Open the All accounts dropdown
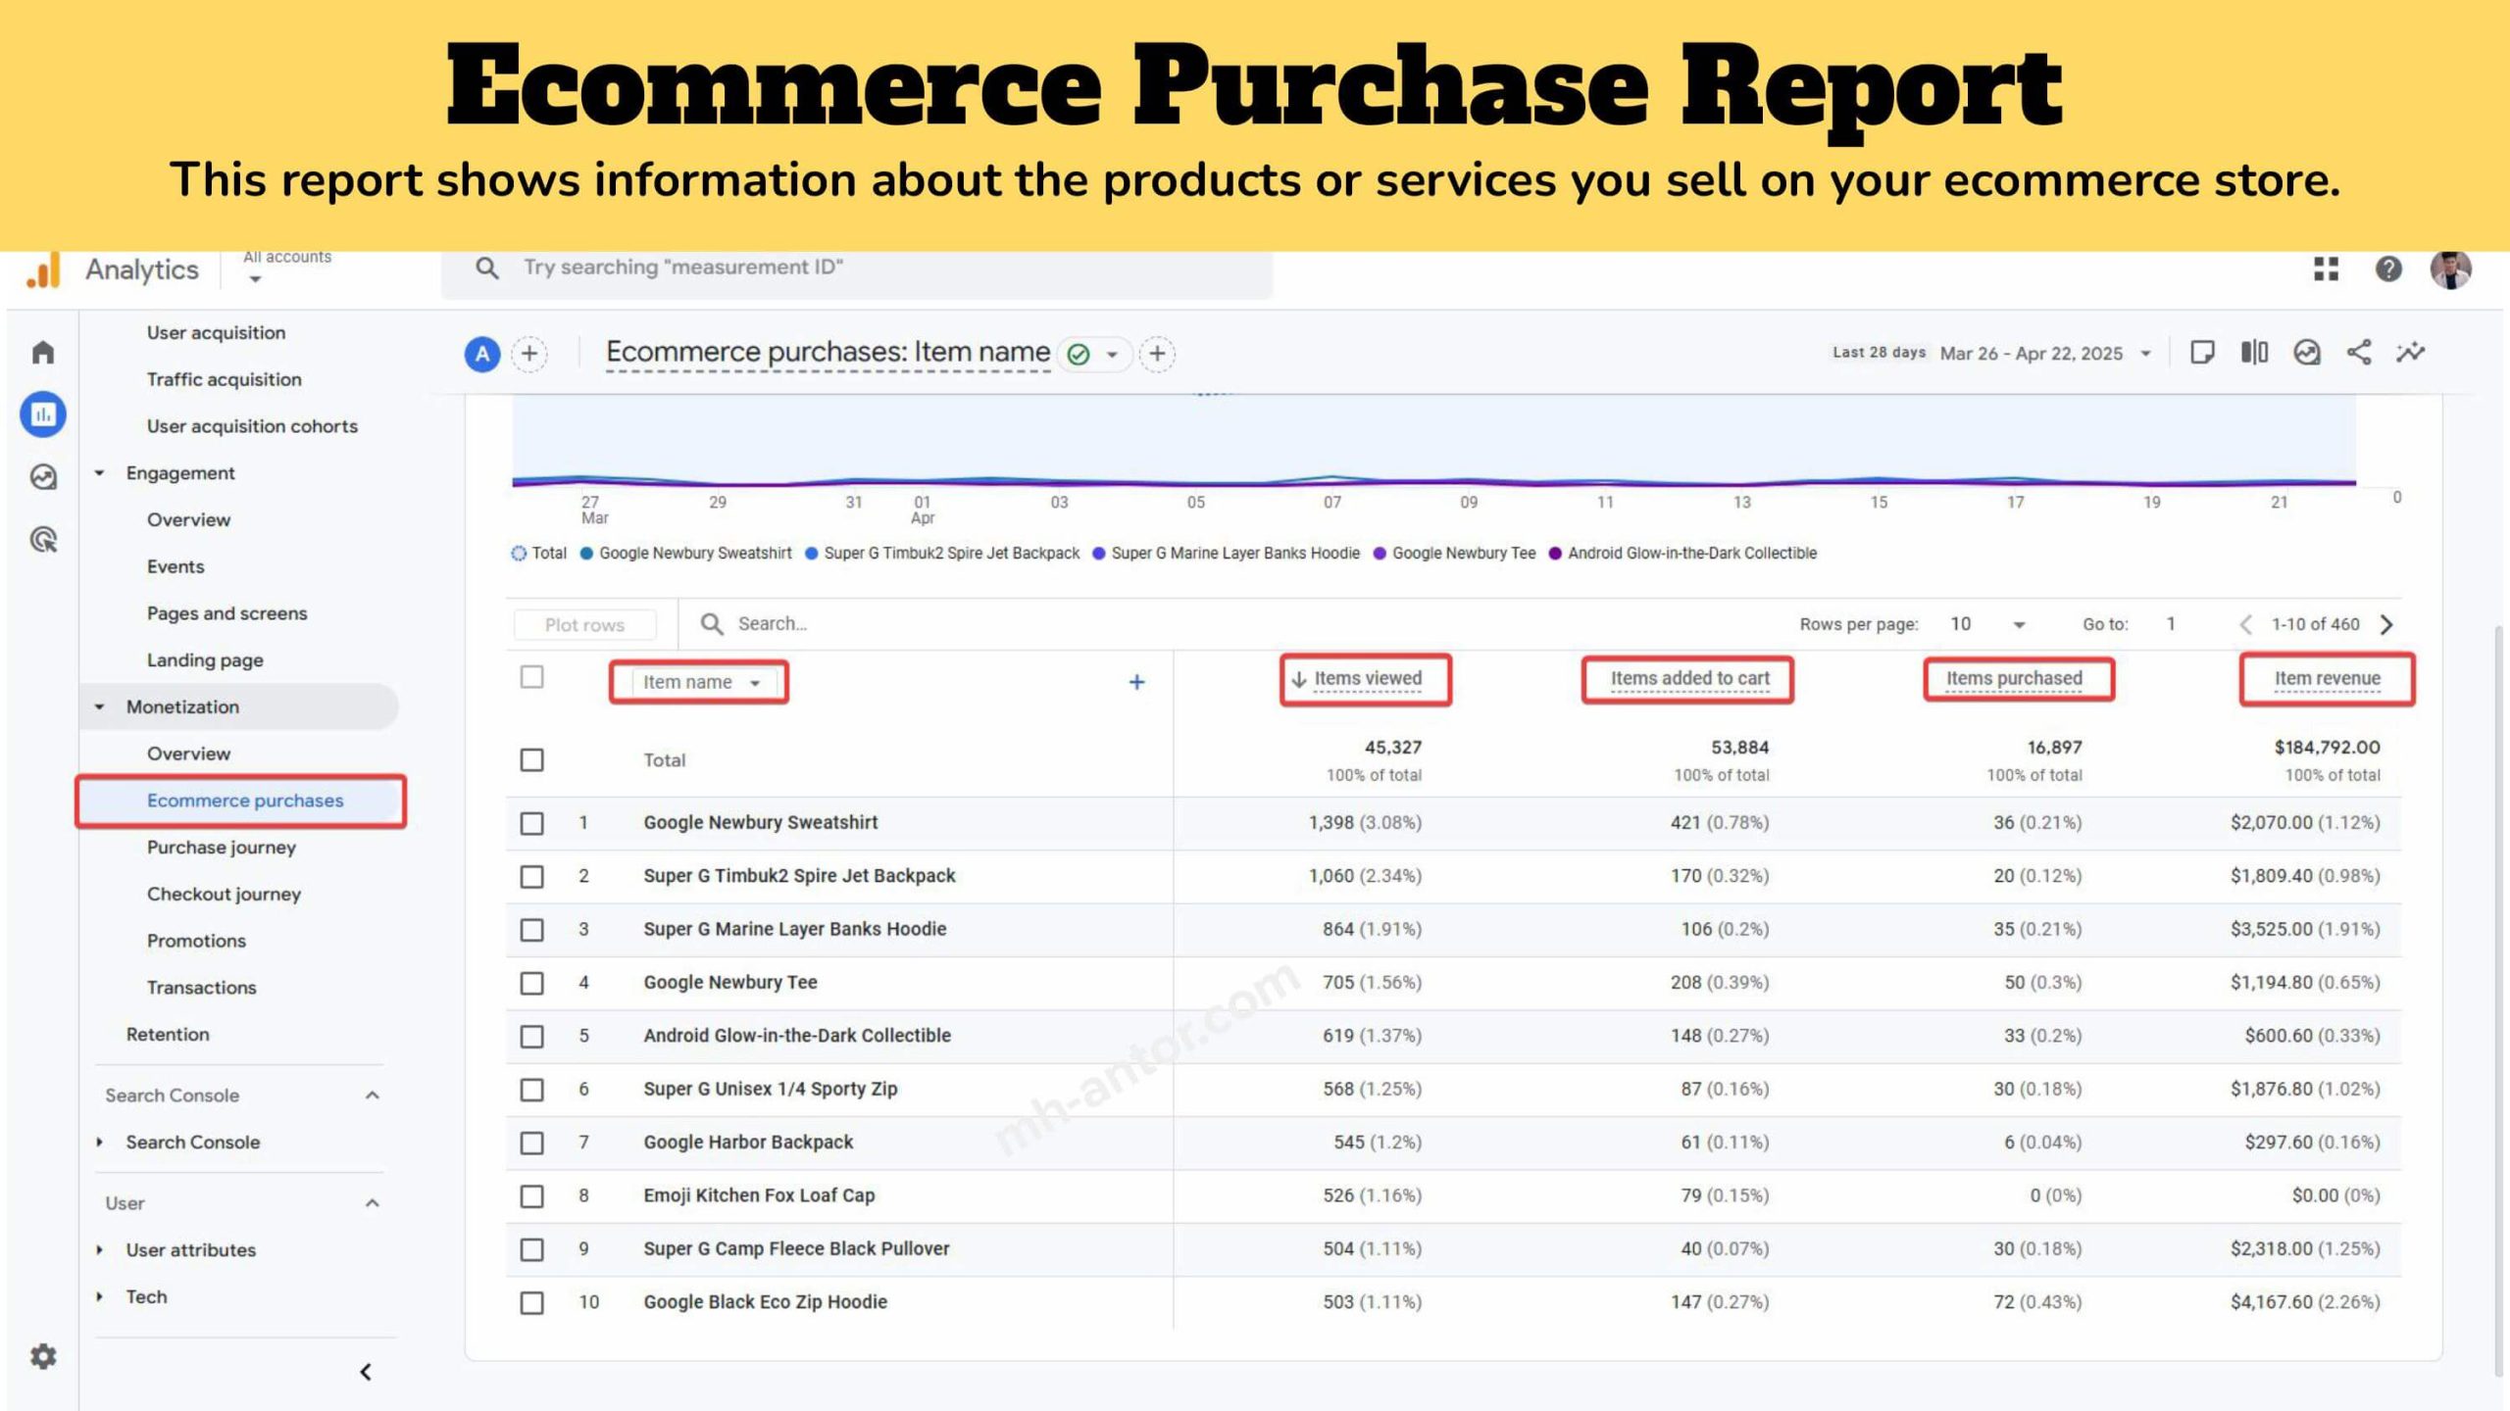 click(286, 268)
